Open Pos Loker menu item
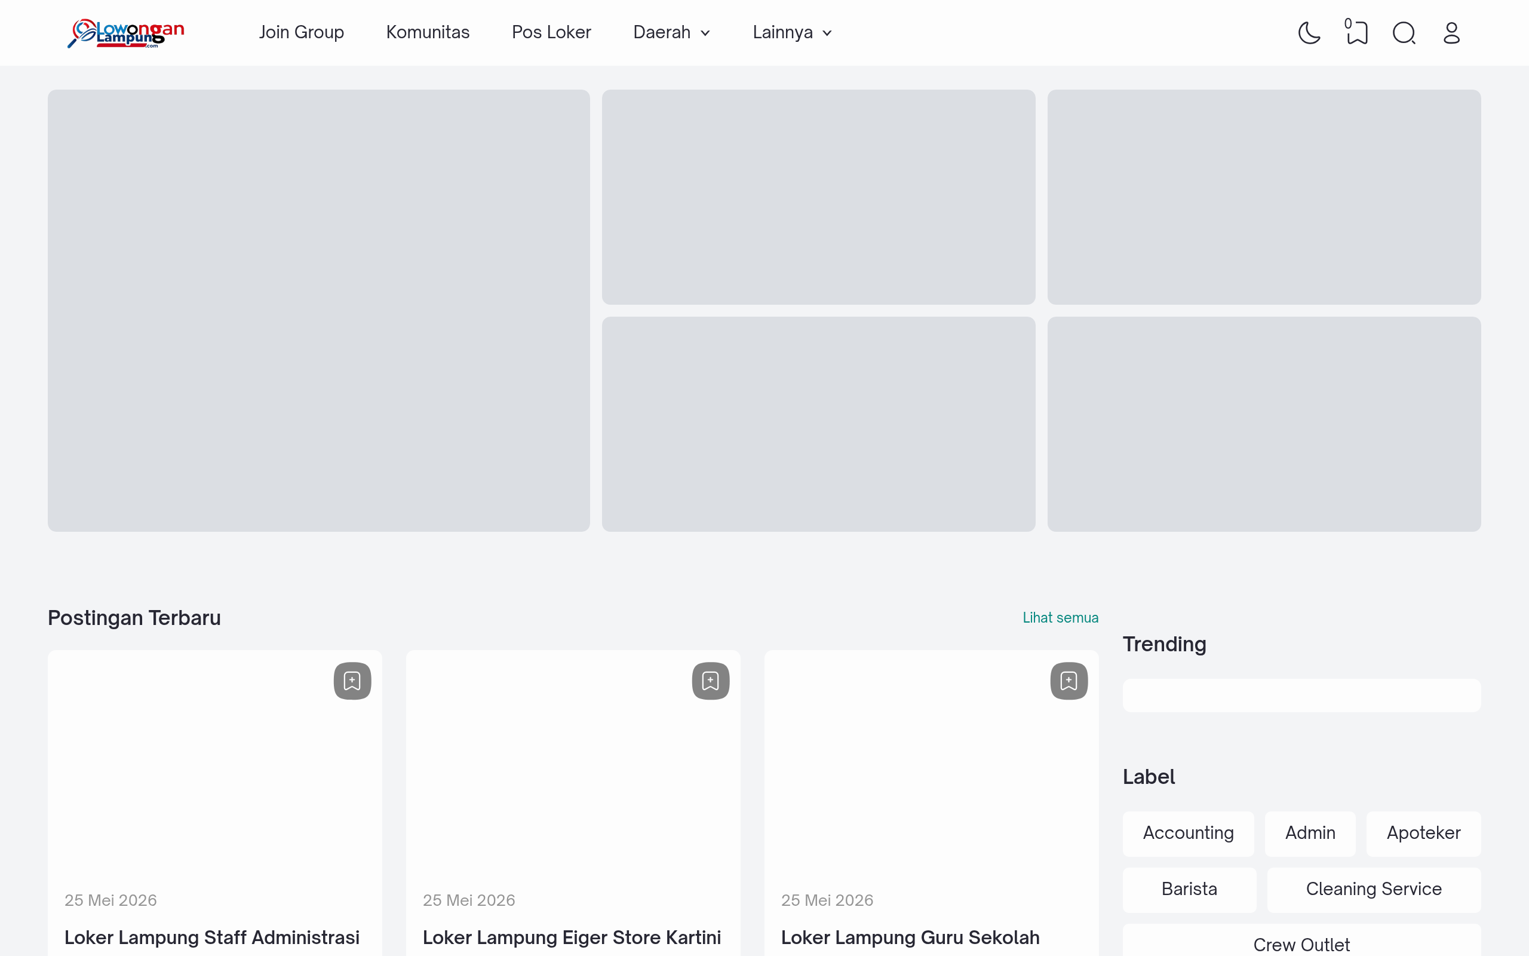1529x956 pixels. click(551, 32)
